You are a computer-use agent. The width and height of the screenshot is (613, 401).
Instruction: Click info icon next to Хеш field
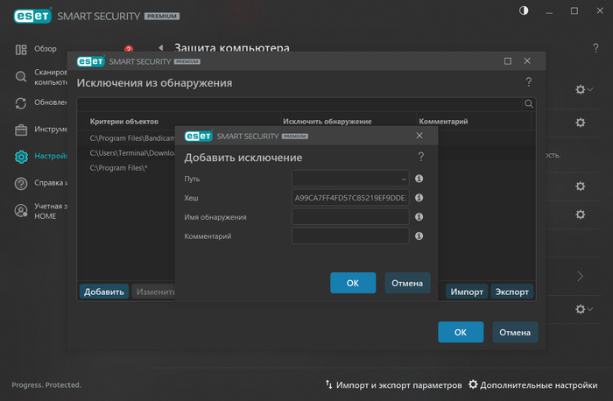pyautogui.click(x=419, y=198)
